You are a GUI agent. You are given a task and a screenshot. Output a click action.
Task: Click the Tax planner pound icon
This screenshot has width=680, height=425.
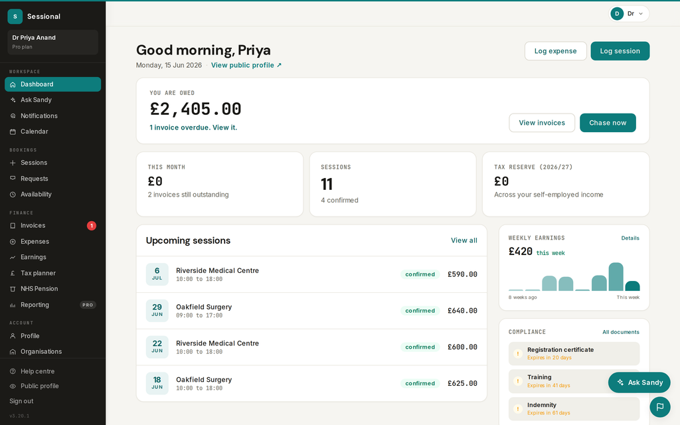click(x=13, y=273)
